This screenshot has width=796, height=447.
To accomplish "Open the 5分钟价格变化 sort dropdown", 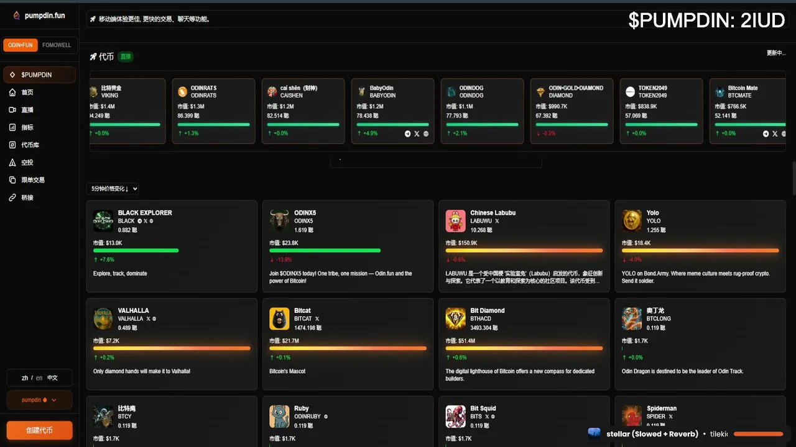I will (114, 189).
